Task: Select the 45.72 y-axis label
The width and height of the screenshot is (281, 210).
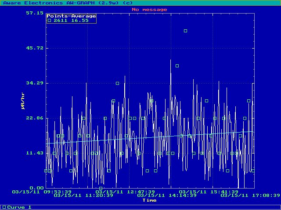Action: point(35,48)
